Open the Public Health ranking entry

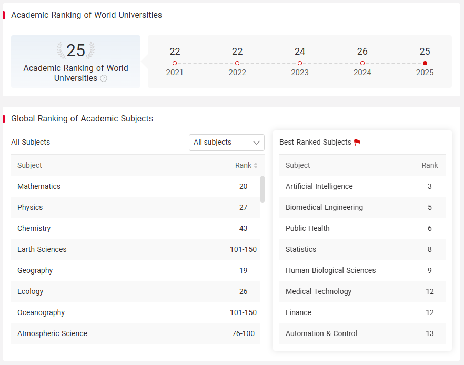pyautogui.click(x=362, y=228)
